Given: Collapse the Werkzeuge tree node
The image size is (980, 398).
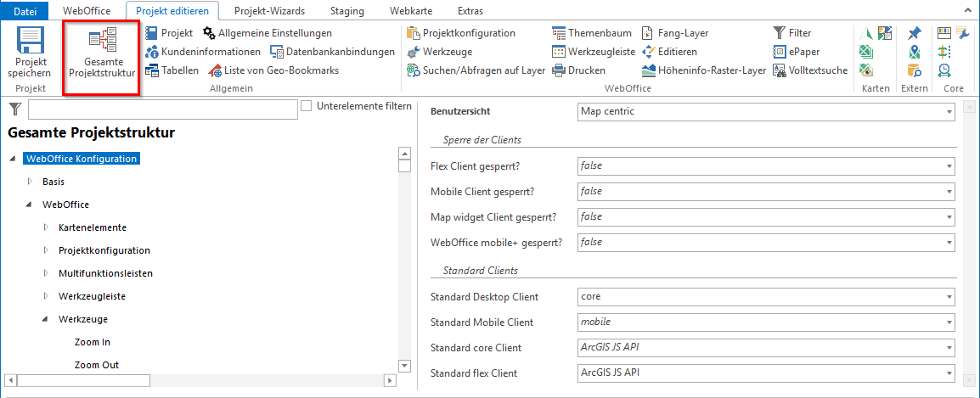Looking at the screenshot, I should click(x=46, y=319).
